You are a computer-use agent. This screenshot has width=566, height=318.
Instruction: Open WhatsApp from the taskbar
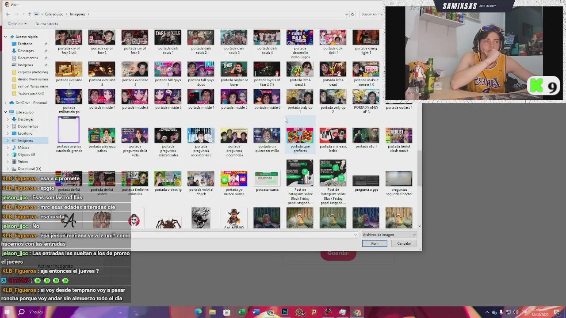300,312
